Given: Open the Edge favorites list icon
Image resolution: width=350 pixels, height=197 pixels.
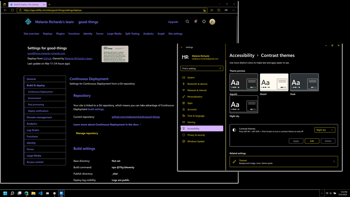Looking at the screenshot, I should coord(211,10).
